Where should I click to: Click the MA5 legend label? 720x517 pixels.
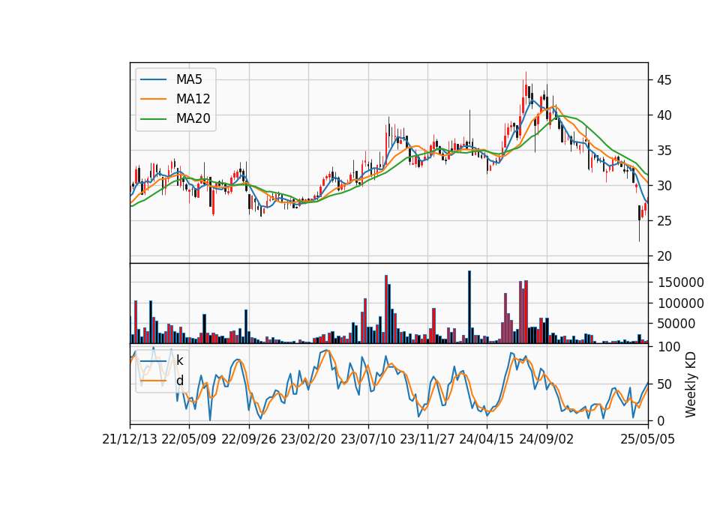point(189,79)
